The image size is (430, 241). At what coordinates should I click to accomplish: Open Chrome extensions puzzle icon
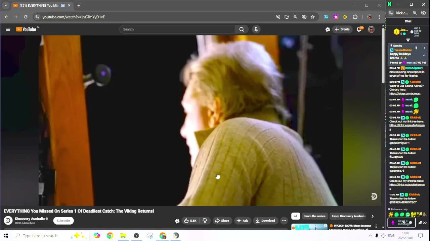(x=355, y=17)
